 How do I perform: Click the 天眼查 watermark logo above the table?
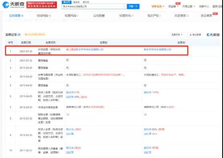[213, 34]
